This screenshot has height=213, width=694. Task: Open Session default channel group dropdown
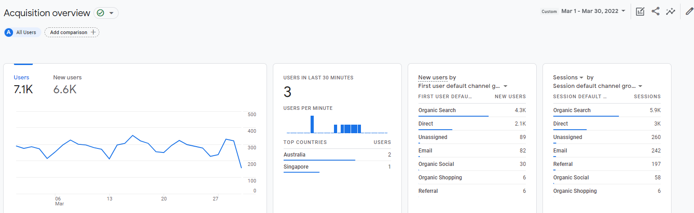(640, 86)
